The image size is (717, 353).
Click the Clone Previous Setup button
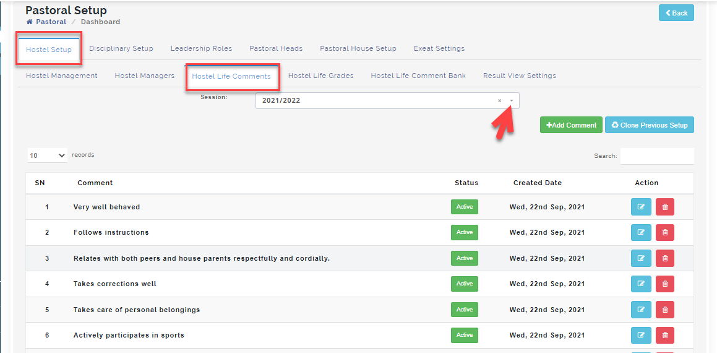pos(650,125)
